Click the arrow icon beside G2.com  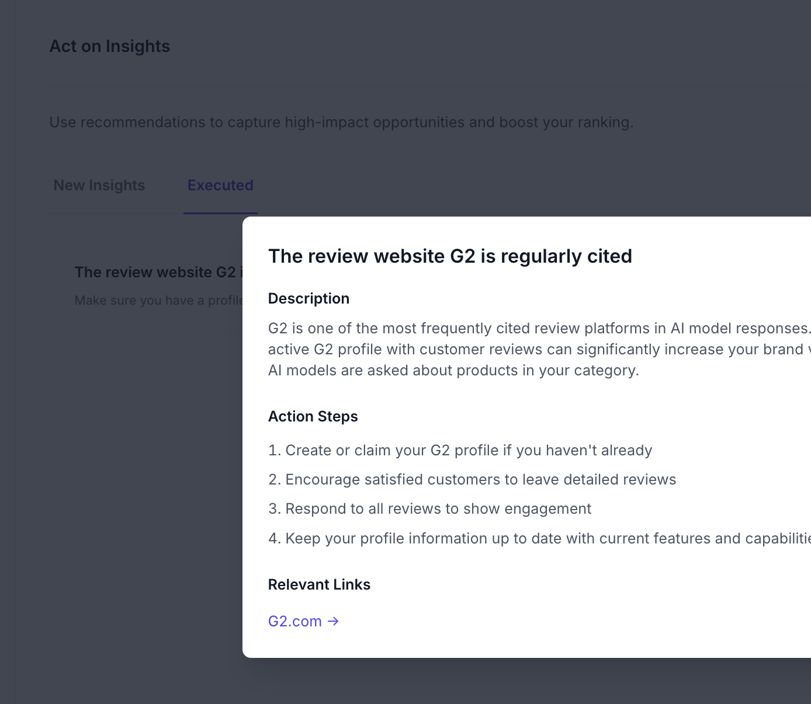pos(333,621)
